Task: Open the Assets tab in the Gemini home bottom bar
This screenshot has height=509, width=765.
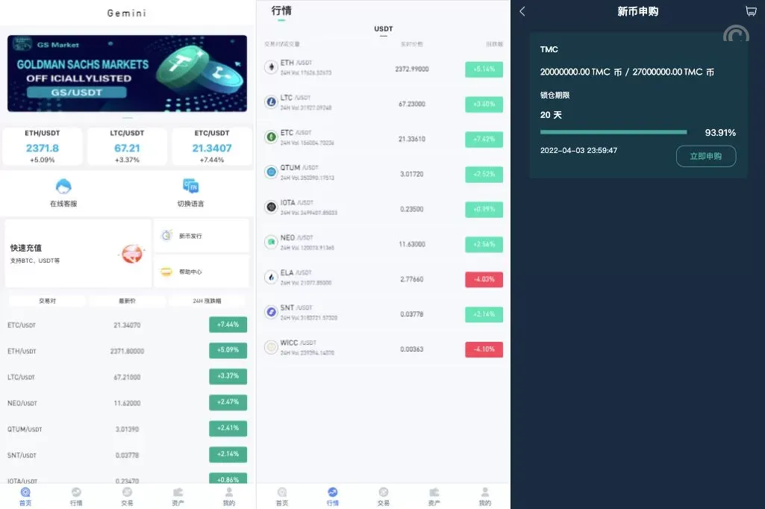Action: click(x=178, y=496)
